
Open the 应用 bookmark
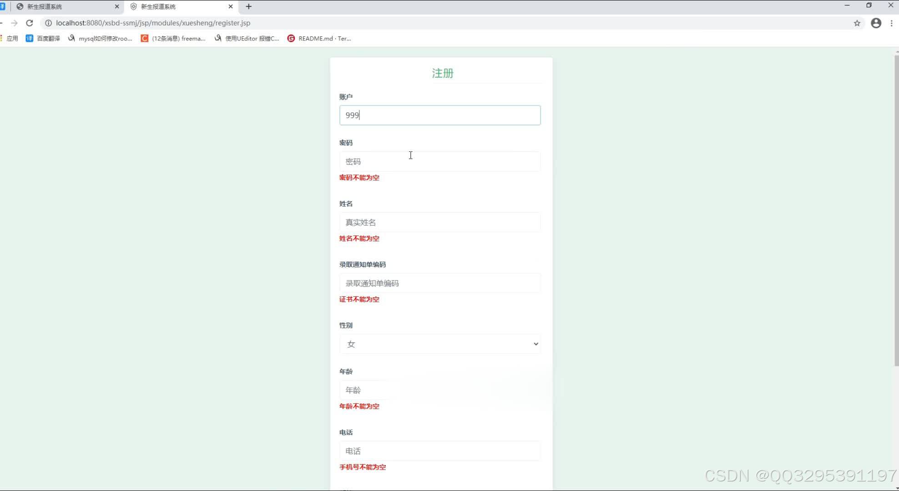click(x=10, y=38)
